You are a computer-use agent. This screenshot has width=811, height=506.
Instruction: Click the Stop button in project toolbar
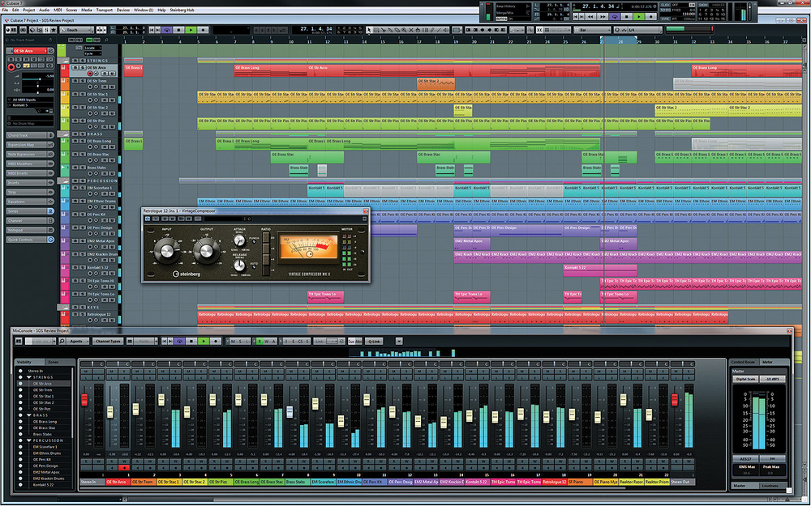point(178,29)
